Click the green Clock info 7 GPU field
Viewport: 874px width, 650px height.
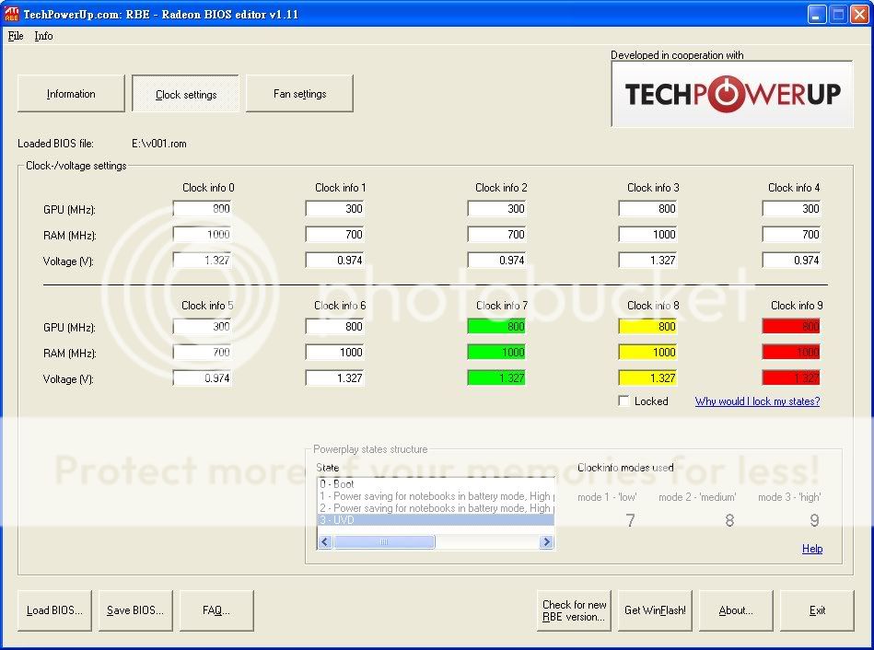click(496, 326)
